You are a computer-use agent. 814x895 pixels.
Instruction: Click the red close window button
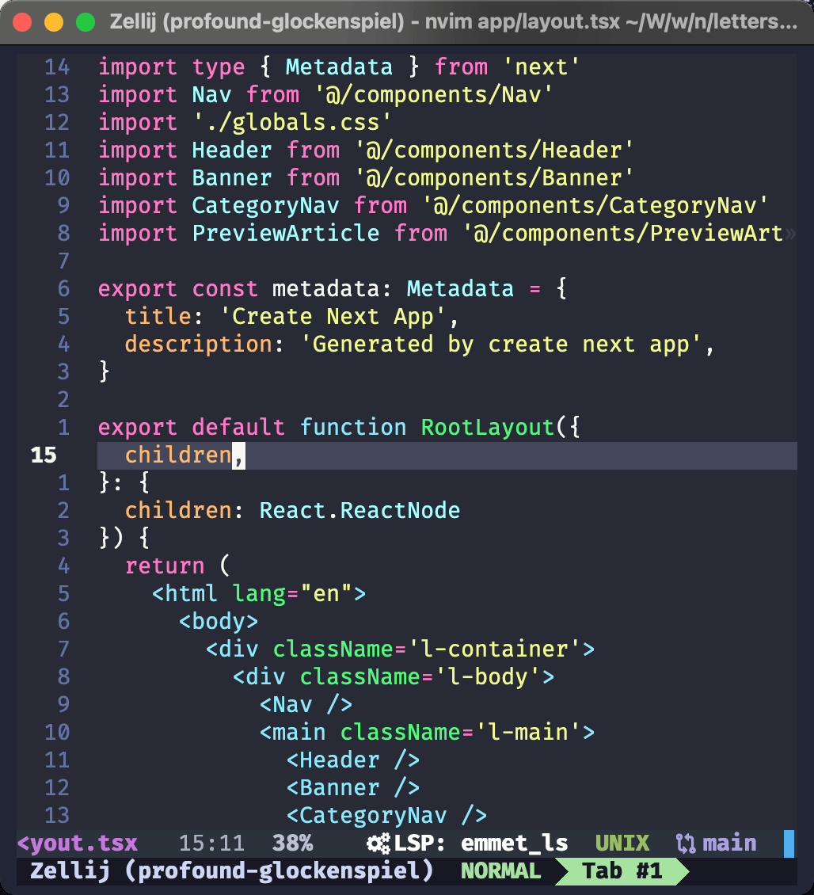click(23, 23)
